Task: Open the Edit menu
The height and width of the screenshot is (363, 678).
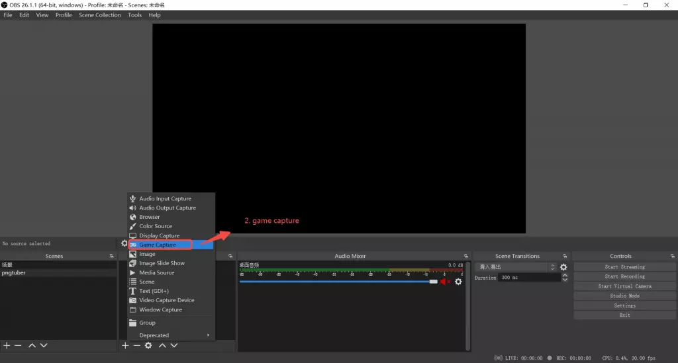Action: [x=24, y=15]
